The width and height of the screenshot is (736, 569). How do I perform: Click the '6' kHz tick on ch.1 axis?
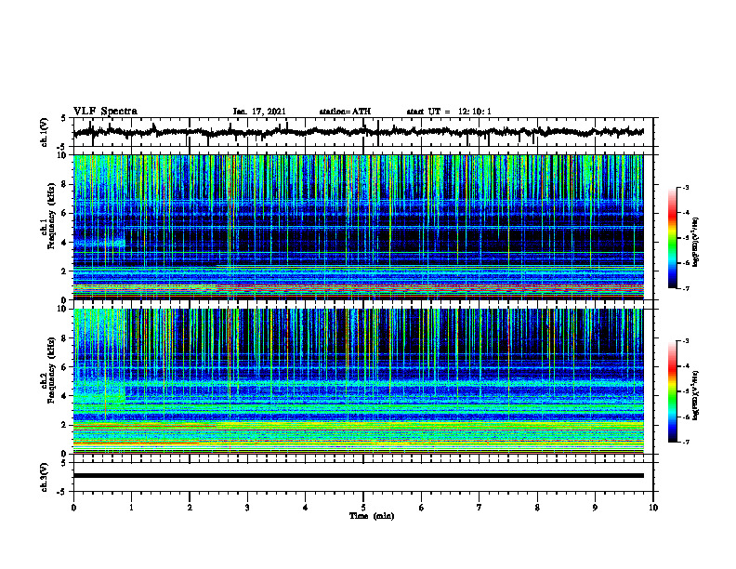pos(65,214)
